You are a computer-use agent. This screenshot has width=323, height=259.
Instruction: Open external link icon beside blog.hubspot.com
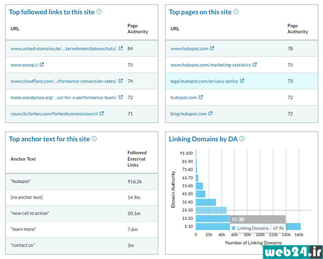click(210, 113)
